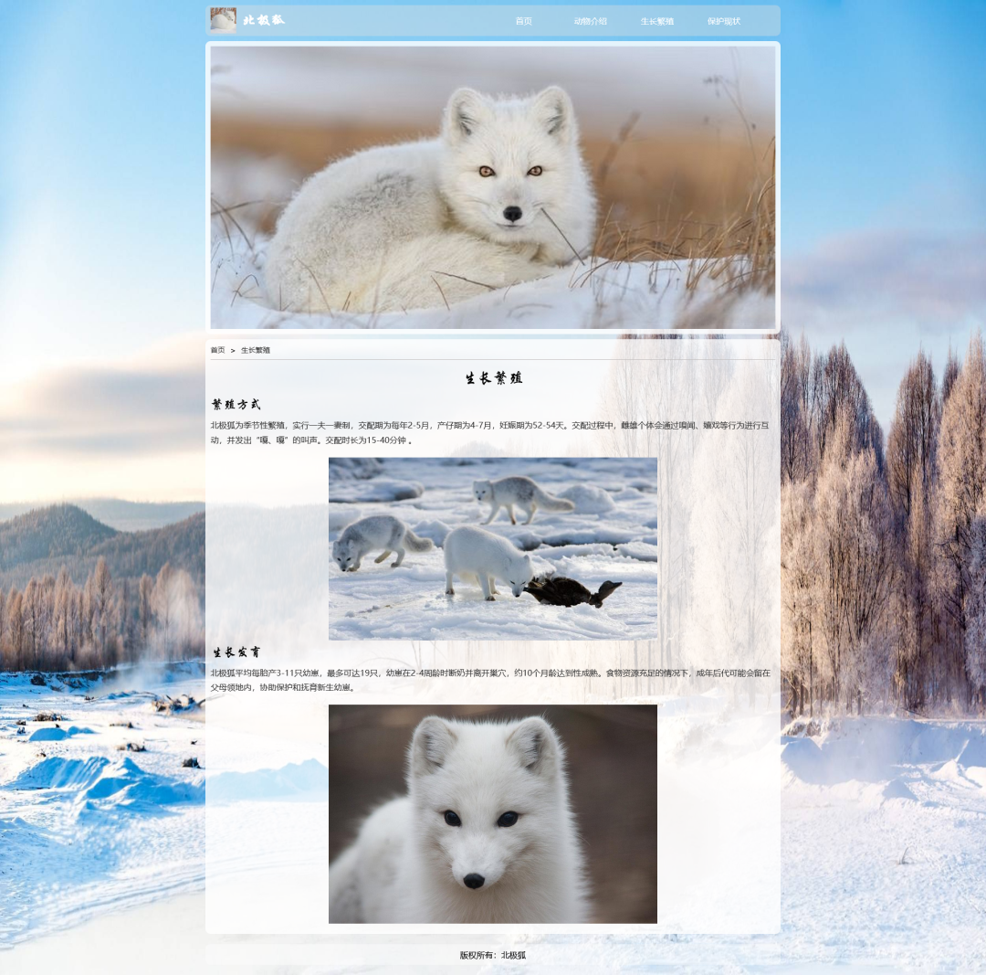Image resolution: width=986 pixels, height=975 pixels.
Task: Click the breadcrumb ">" separator arrow
Action: 233,350
